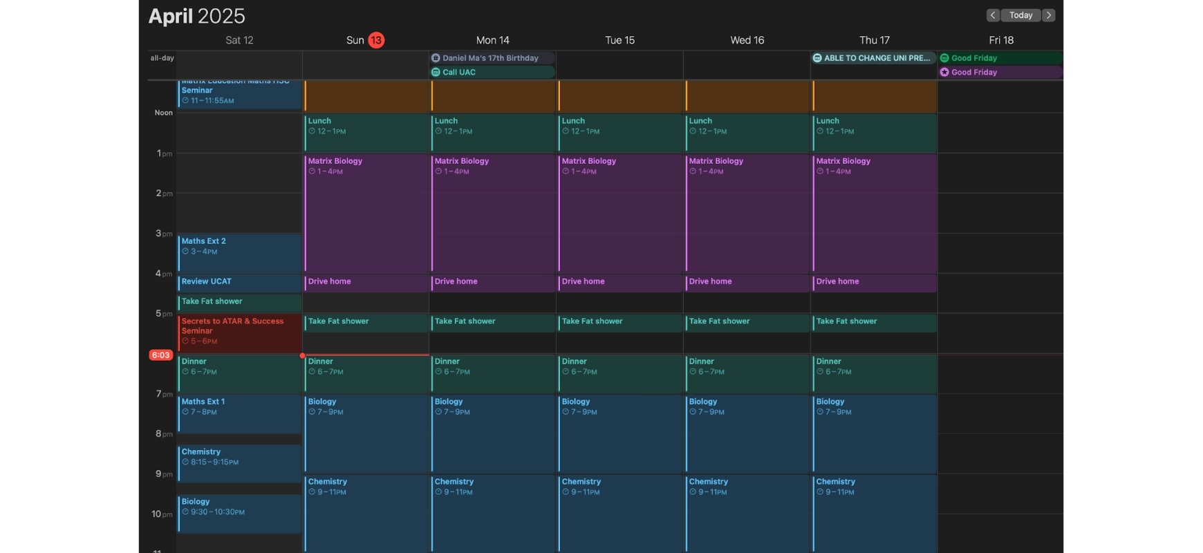Select the Drive home event on Sunday

366,283
